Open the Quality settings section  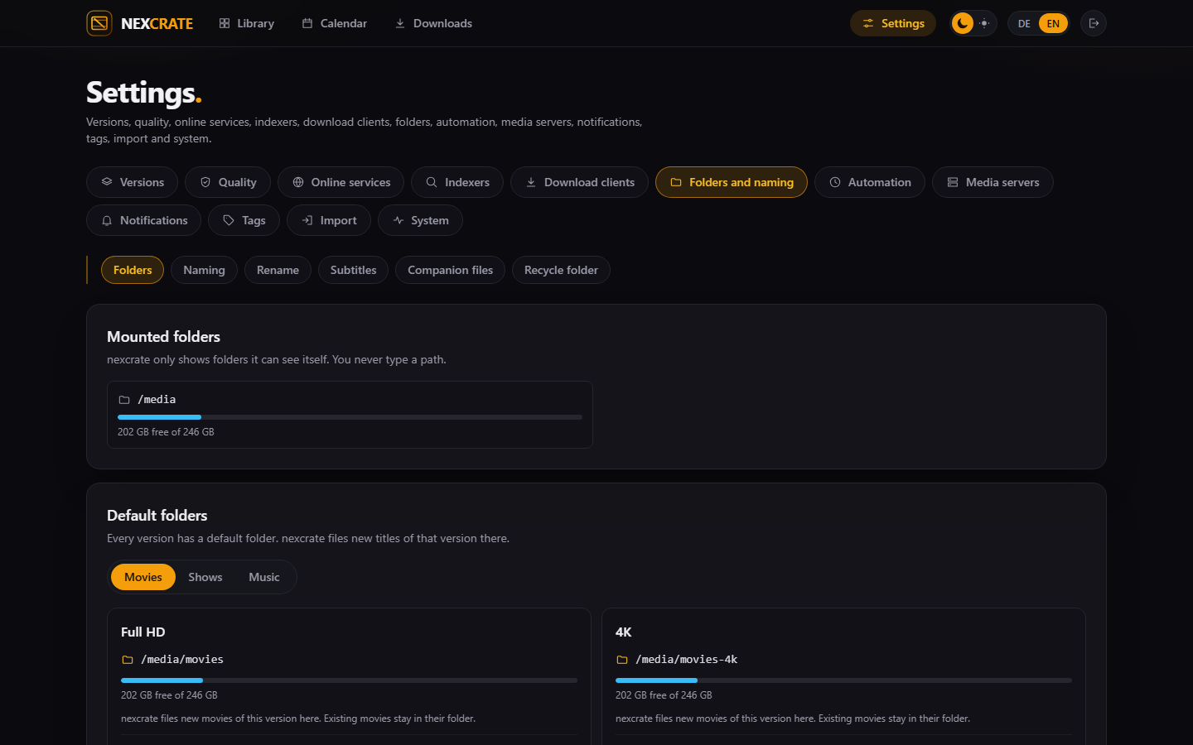pyautogui.click(x=228, y=182)
